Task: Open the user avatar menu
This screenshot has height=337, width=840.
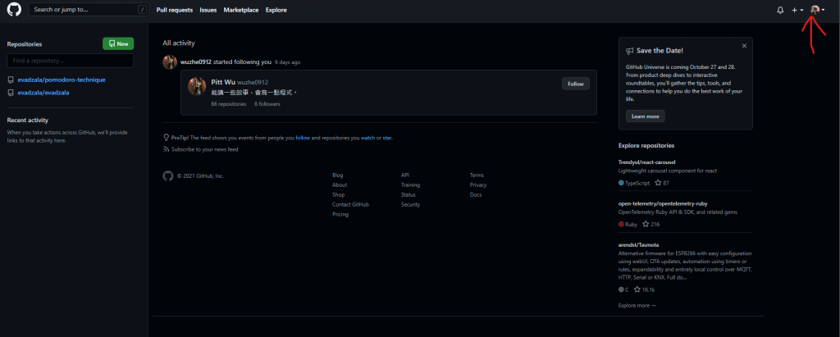Action: (x=818, y=10)
